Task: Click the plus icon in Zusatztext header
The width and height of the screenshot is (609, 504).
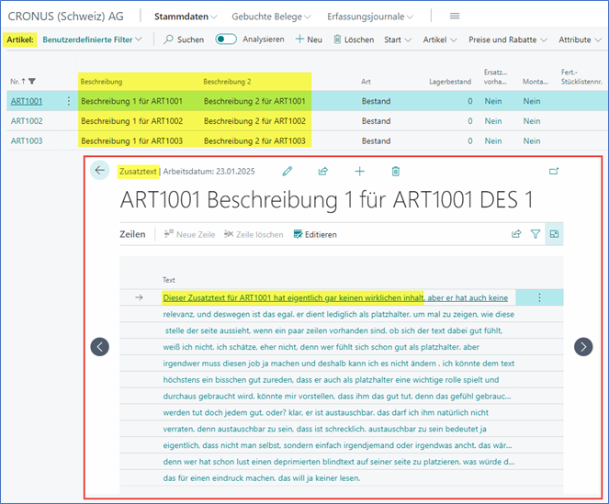Action: (x=359, y=171)
